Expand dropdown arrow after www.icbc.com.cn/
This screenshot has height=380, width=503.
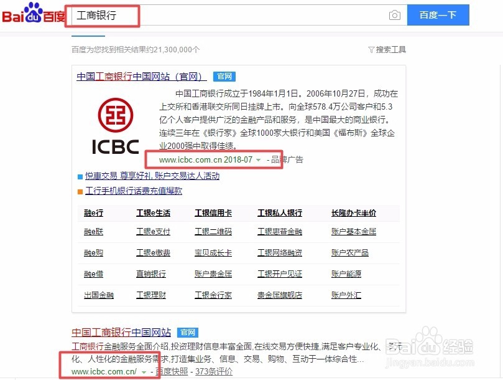tap(144, 372)
